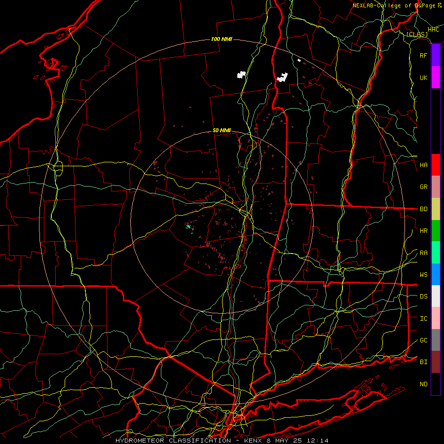
Task: Click the HA red color swatch in legend
Action: click(436, 165)
